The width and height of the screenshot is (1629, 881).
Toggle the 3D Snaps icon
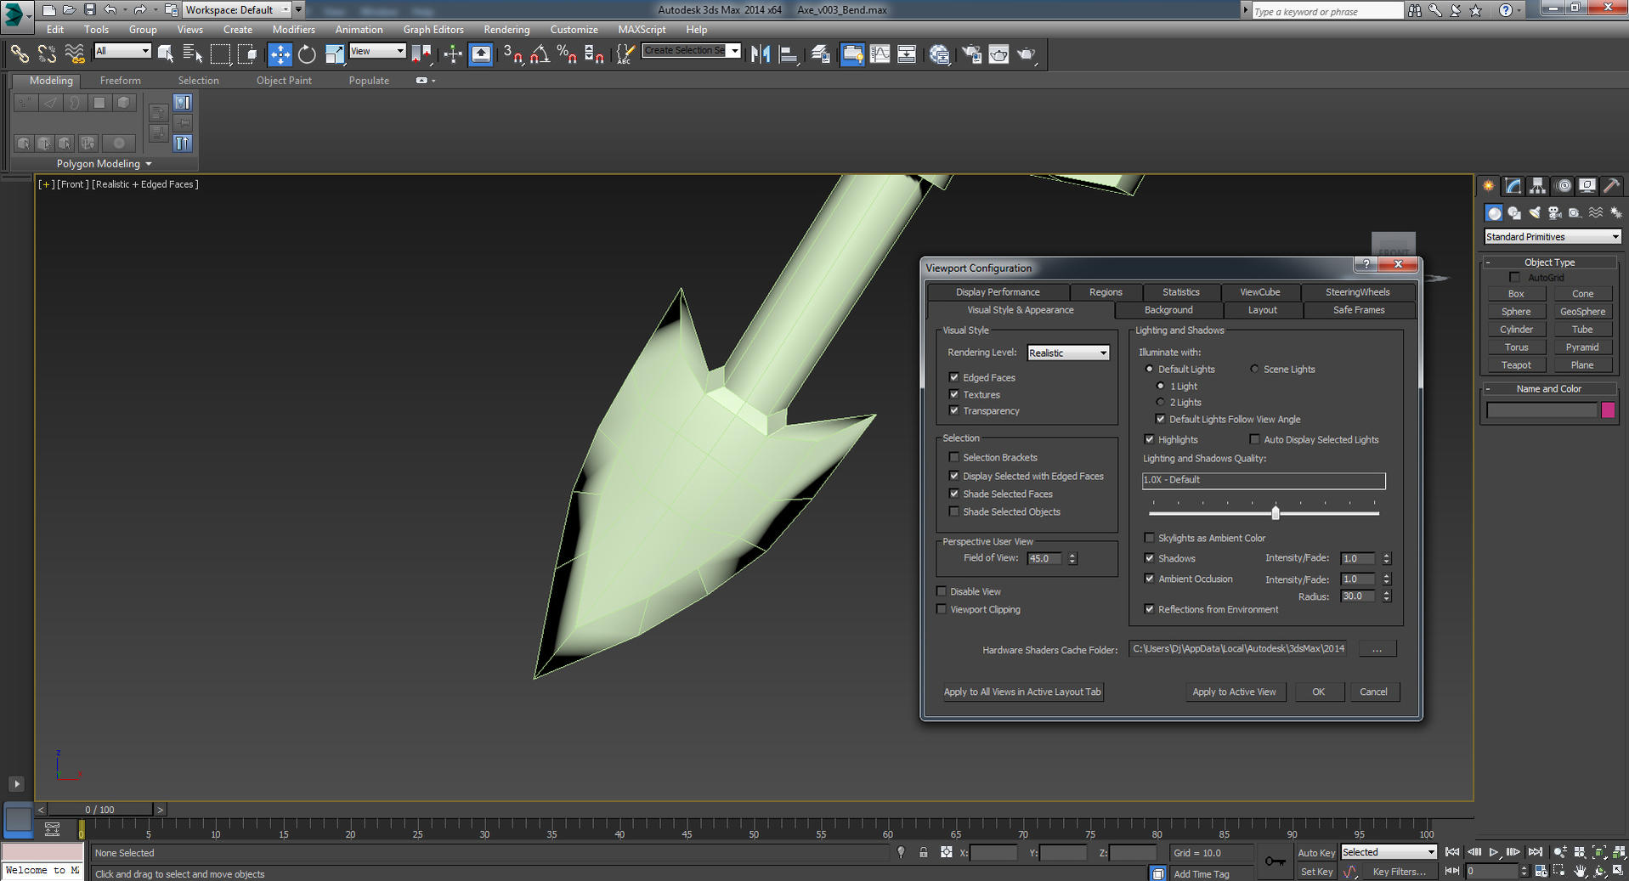(x=513, y=54)
